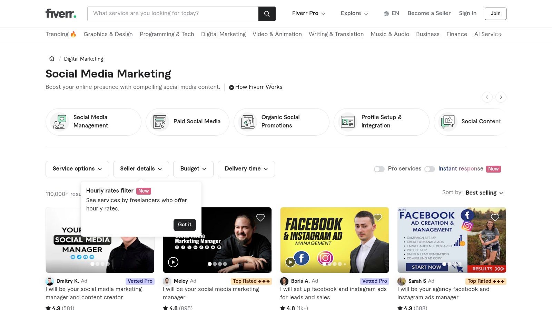Screen dimensions: 552x310
Task: Open the Organic Social Promotions category icon
Action: (x=247, y=122)
